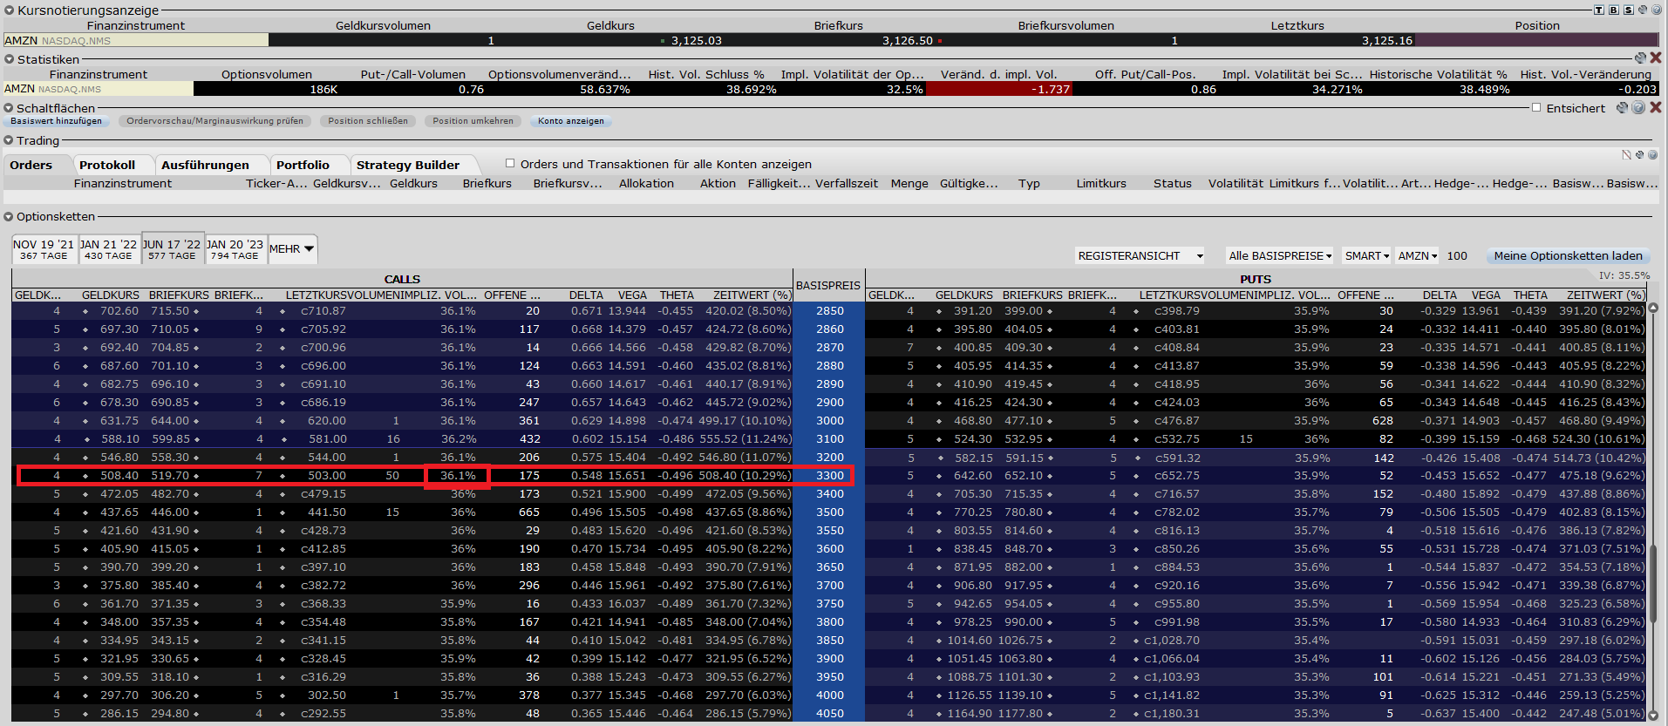
Task: Open help for the Trading panel
Action: (x=1652, y=155)
